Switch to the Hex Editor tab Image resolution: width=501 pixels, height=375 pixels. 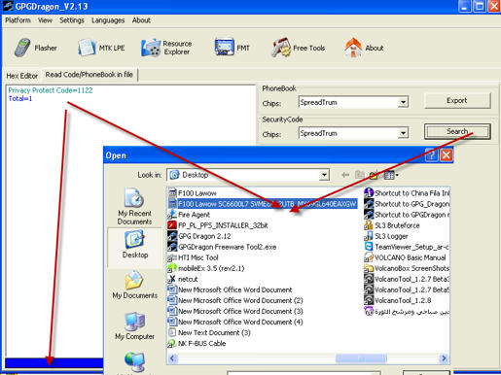(x=22, y=76)
